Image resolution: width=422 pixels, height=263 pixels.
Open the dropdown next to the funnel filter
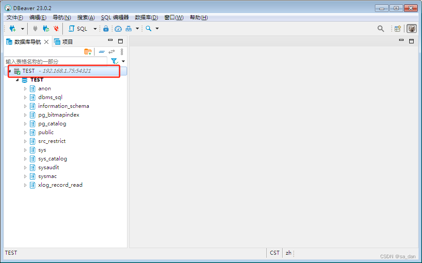(x=123, y=61)
